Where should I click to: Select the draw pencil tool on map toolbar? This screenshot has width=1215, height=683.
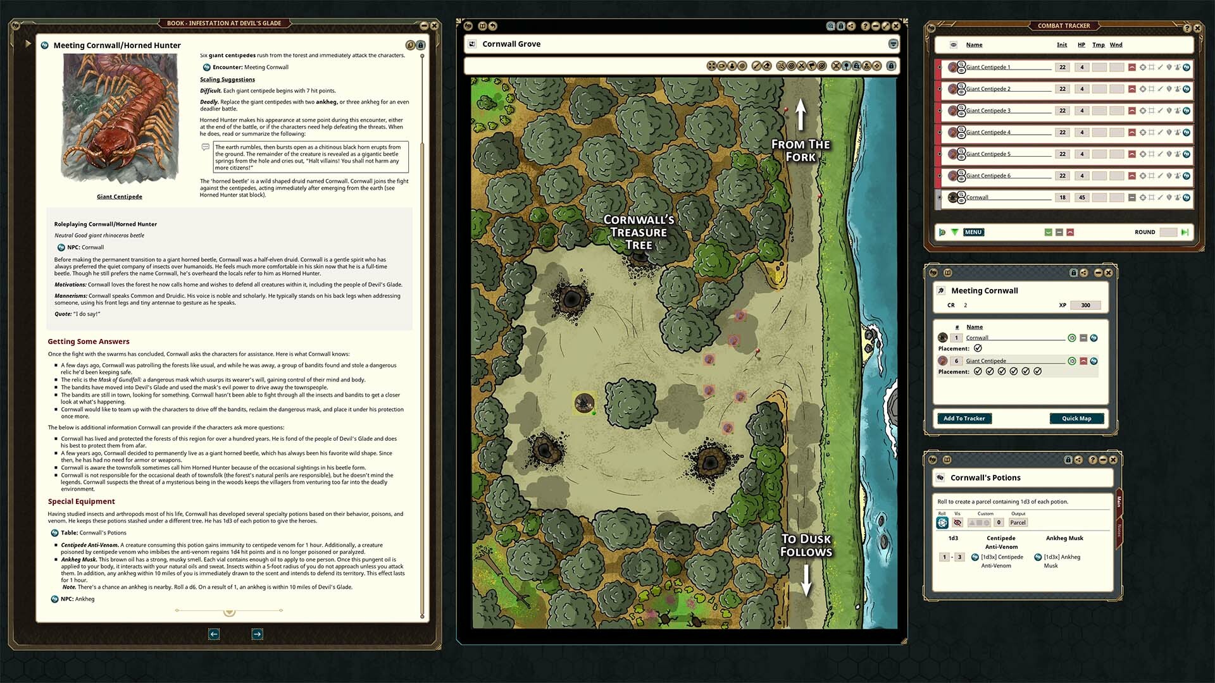756,66
